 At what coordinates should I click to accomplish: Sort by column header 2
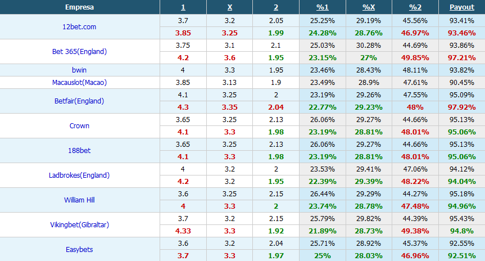tap(276, 7)
